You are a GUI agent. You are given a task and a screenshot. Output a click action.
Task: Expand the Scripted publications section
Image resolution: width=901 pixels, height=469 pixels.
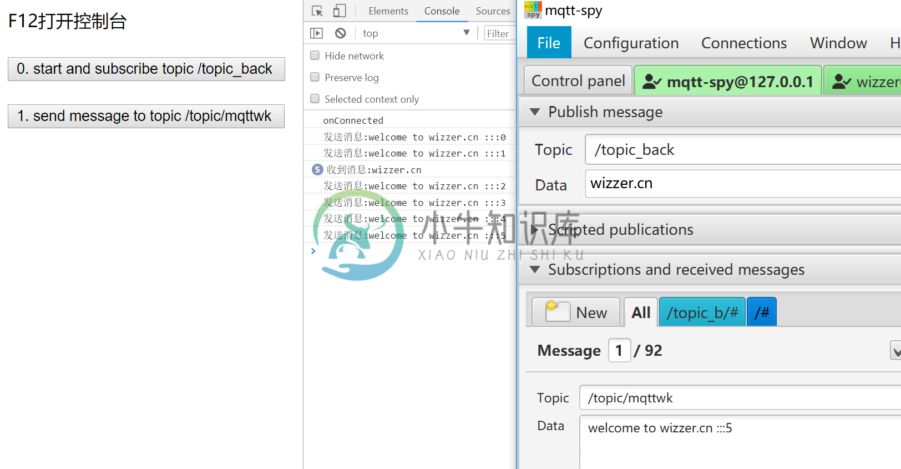click(x=535, y=229)
